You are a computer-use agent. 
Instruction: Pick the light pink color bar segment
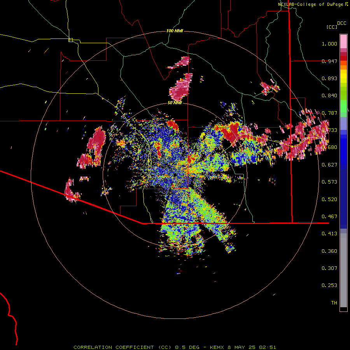(343, 42)
